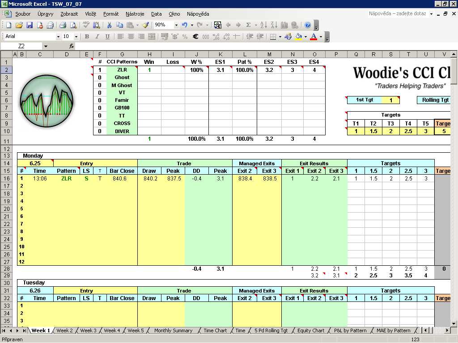This screenshot has width=458, height=343.
Task: Open the Soubor menu
Action: pyautogui.click(x=23, y=14)
